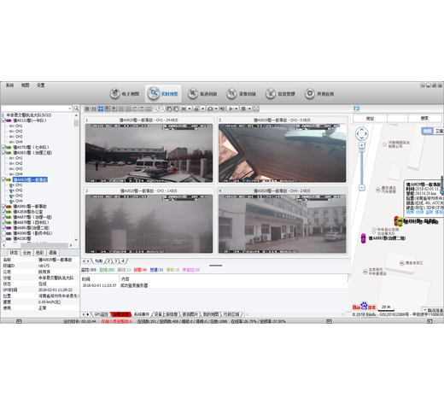Open dropdown arrow beside the printer icon
The width and height of the screenshot is (444, 410).
pos(203,108)
